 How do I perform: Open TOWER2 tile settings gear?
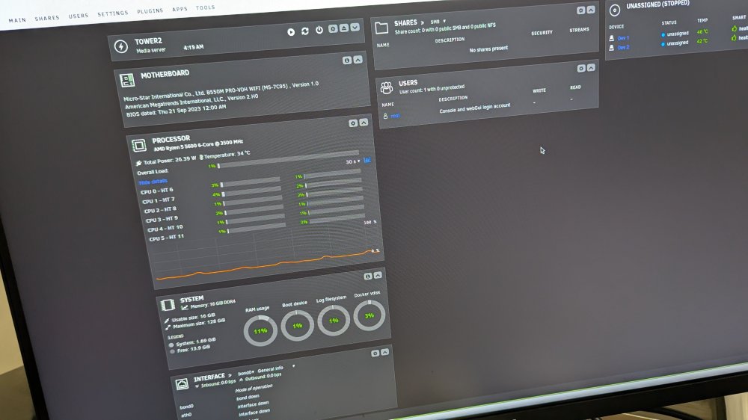pyautogui.click(x=333, y=29)
